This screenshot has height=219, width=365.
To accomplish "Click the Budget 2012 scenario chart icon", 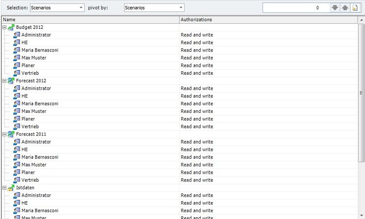I will point(10,27).
